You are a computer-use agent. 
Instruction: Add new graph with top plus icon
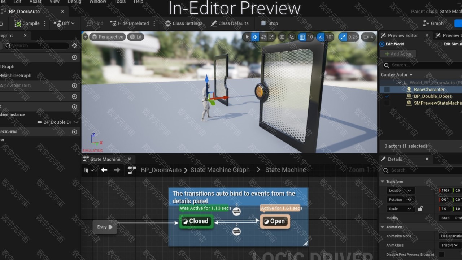click(74, 57)
